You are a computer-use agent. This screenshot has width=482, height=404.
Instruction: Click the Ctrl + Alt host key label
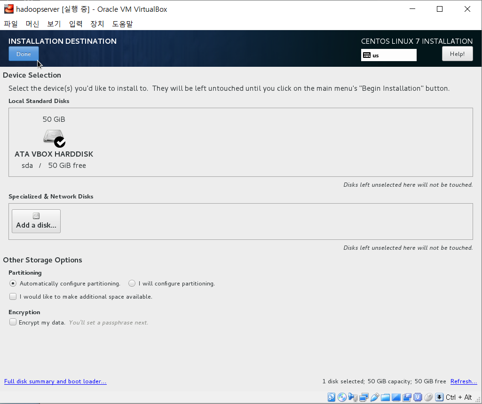pos(458,397)
